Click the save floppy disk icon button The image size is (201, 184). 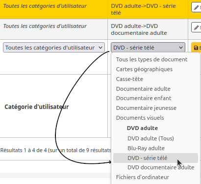[196, 48]
